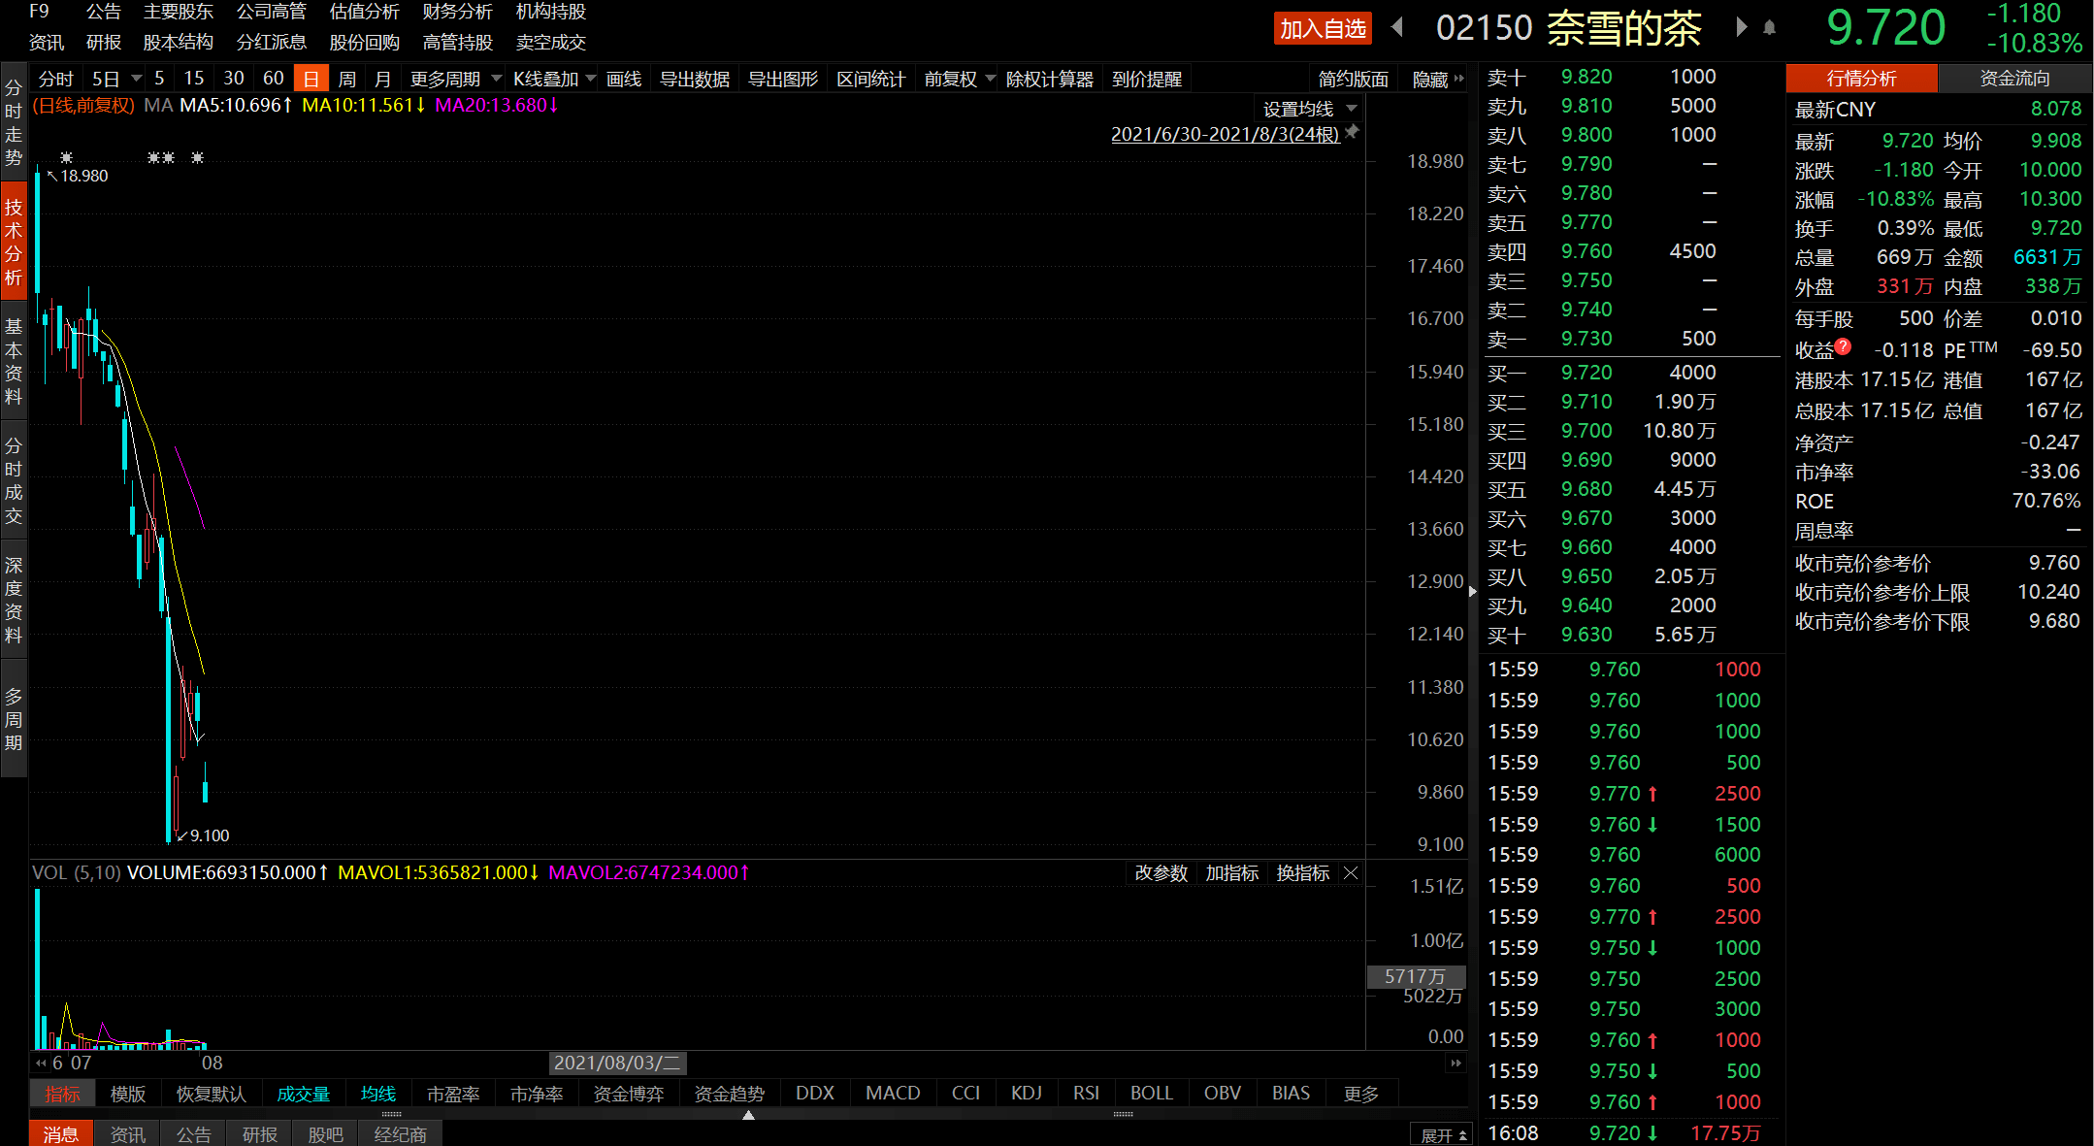Image resolution: width=2094 pixels, height=1146 pixels.
Task: Select the KDJ indicator
Action: [x=1027, y=1094]
